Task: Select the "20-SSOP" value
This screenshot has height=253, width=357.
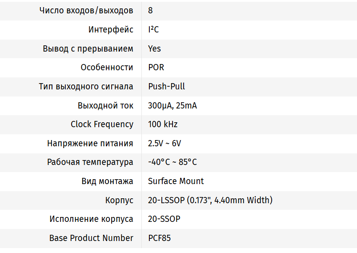Action: point(164,219)
